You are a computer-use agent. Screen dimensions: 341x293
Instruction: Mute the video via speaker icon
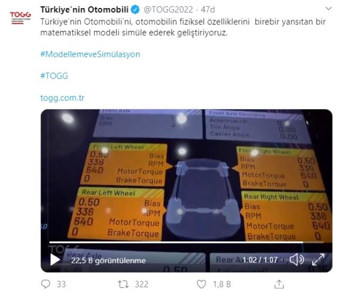pyautogui.click(x=297, y=259)
